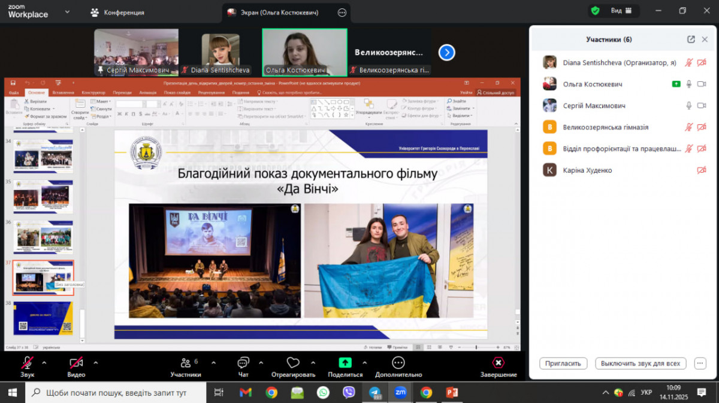Expand audio options chevron beside Sound
Viewport: 719px width, 403px height.
click(x=44, y=362)
